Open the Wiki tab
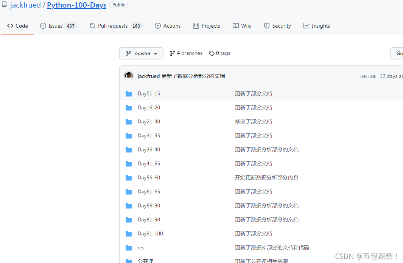This screenshot has height=263, width=403. click(x=242, y=26)
